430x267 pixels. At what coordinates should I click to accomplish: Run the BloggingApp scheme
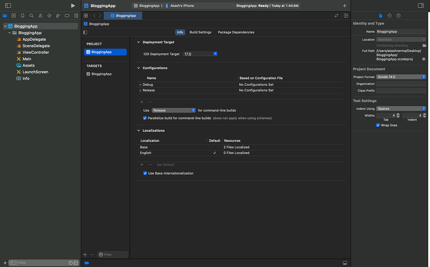click(73, 5)
